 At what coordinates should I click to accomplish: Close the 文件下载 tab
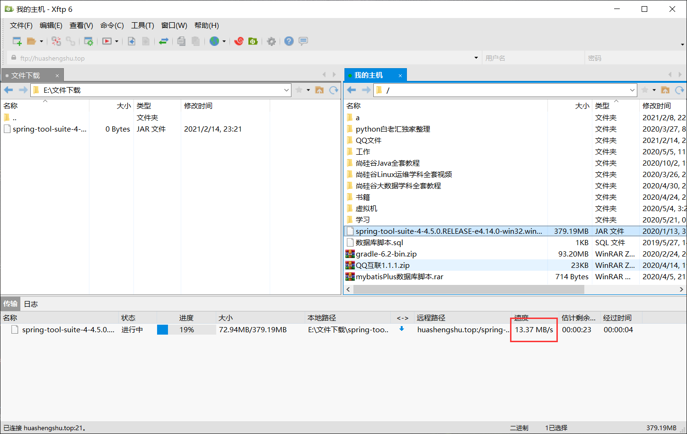(57, 76)
